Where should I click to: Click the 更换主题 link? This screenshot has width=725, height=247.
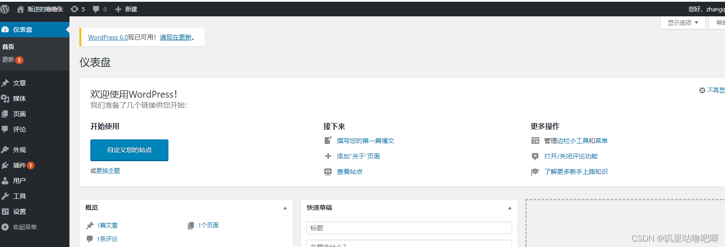coord(108,171)
